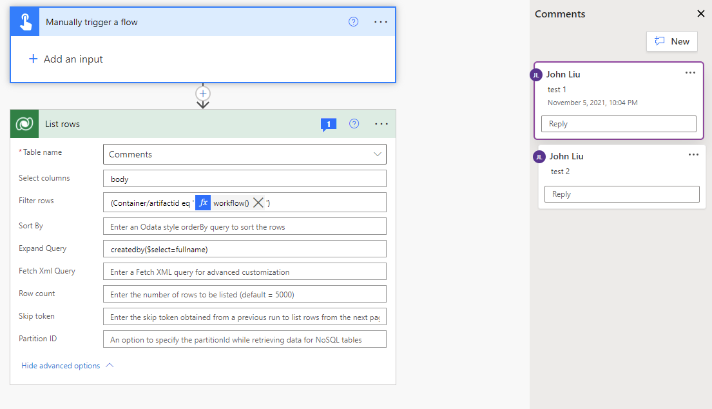Close the Comments panel
This screenshot has height=409, width=712.
point(701,14)
